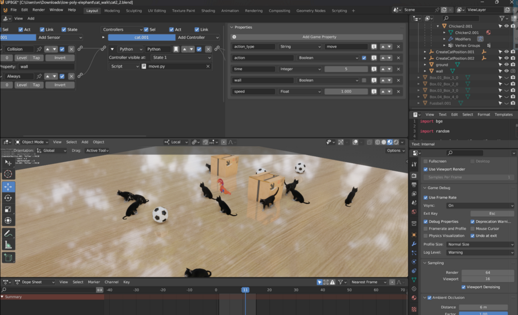Activate the Transform tool

pyautogui.click(x=8, y=220)
